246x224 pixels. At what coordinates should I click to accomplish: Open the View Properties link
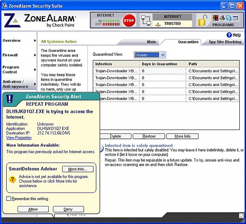pyautogui.click(x=19, y=138)
